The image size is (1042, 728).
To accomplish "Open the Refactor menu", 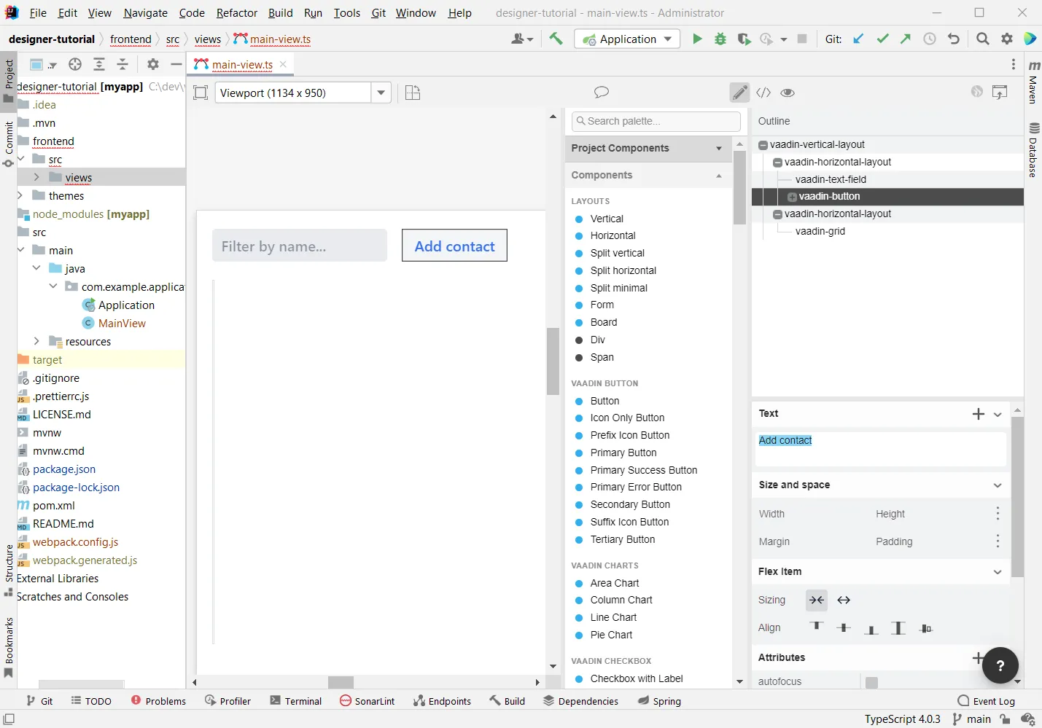I will click(238, 12).
